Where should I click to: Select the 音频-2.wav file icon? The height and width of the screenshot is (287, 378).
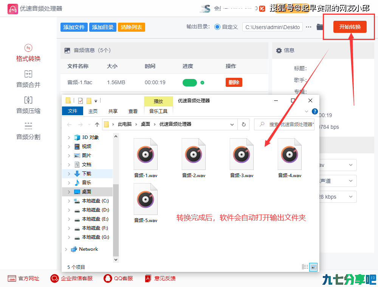194,154
